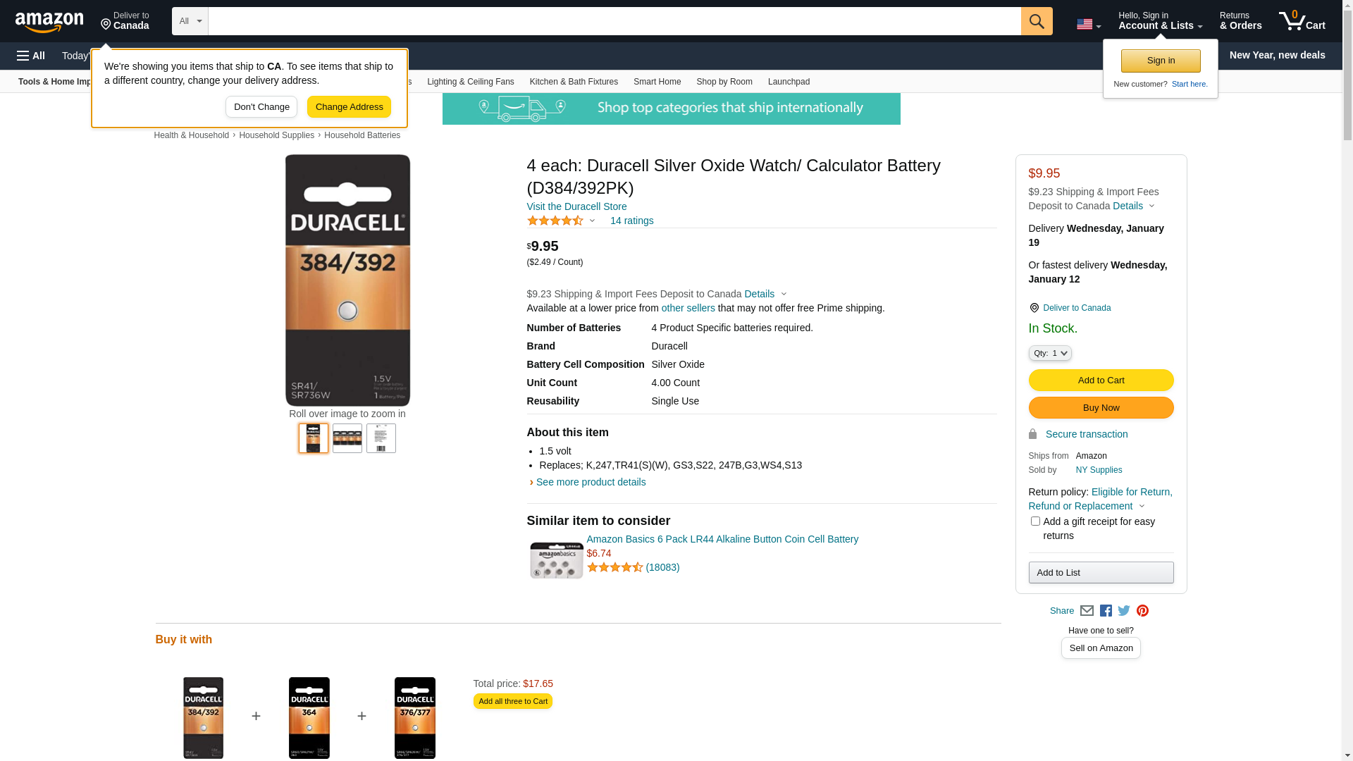Click the Amazon logo
The image size is (1353, 761).
49,22
